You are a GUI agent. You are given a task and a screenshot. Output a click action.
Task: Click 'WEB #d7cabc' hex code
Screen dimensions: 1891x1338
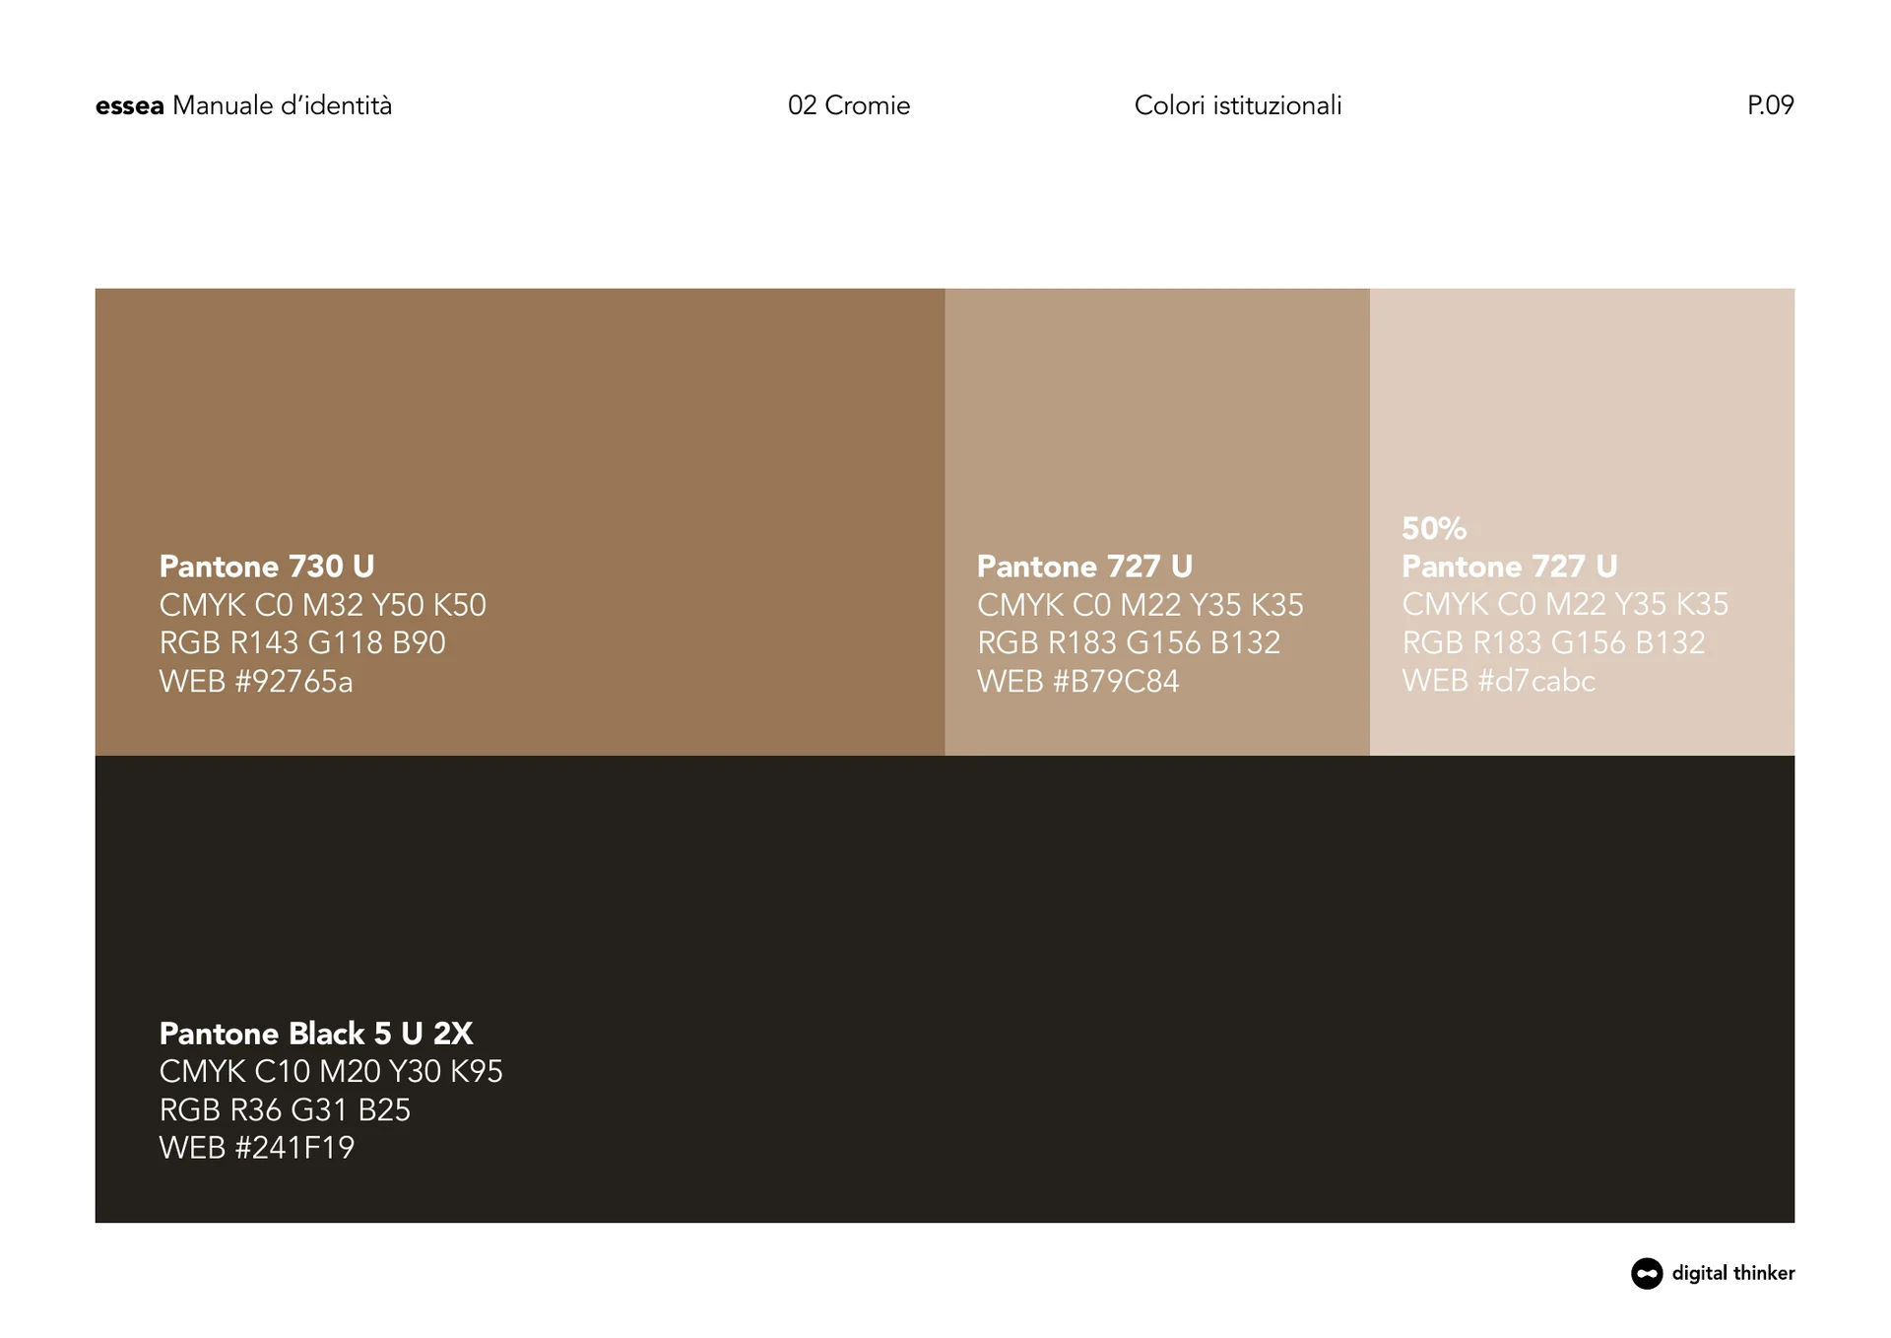point(1498,681)
